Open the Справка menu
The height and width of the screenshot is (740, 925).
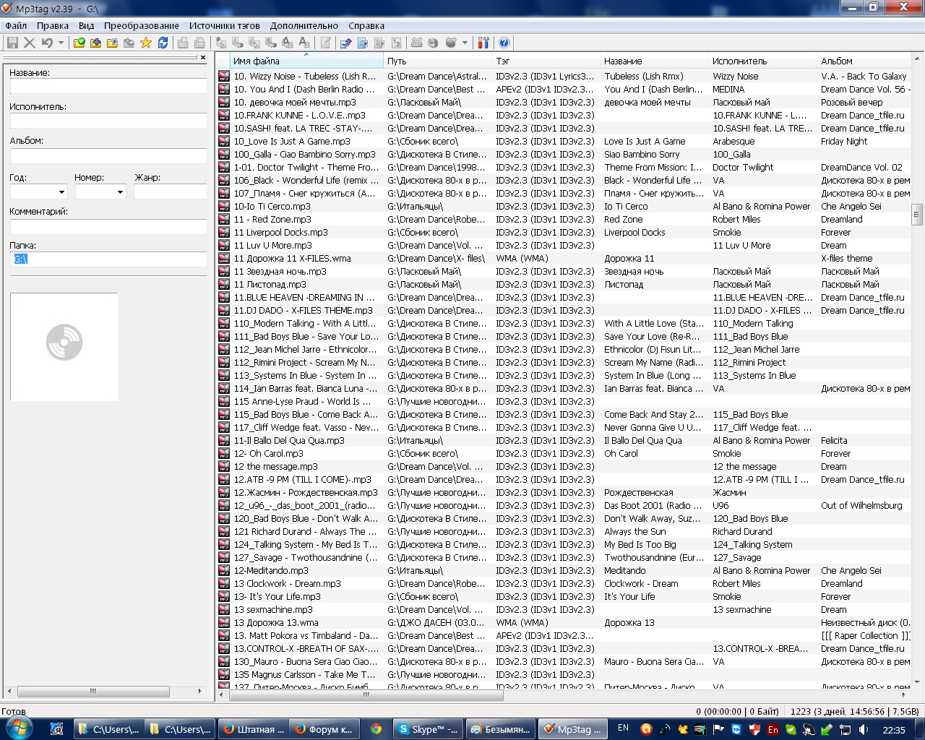[x=366, y=25]
